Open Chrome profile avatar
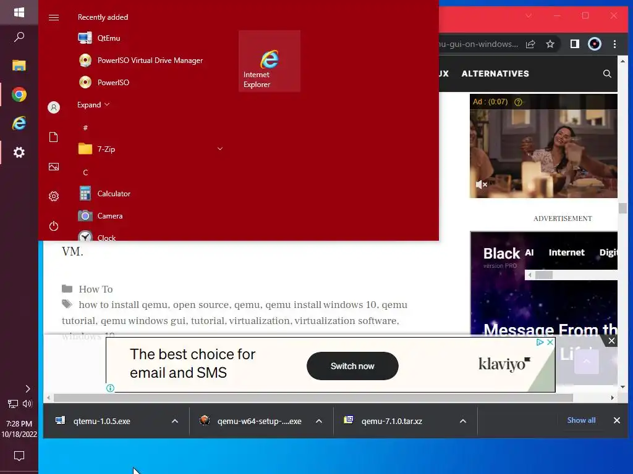The width and height of the screenshot is (633, 474). 595,44
